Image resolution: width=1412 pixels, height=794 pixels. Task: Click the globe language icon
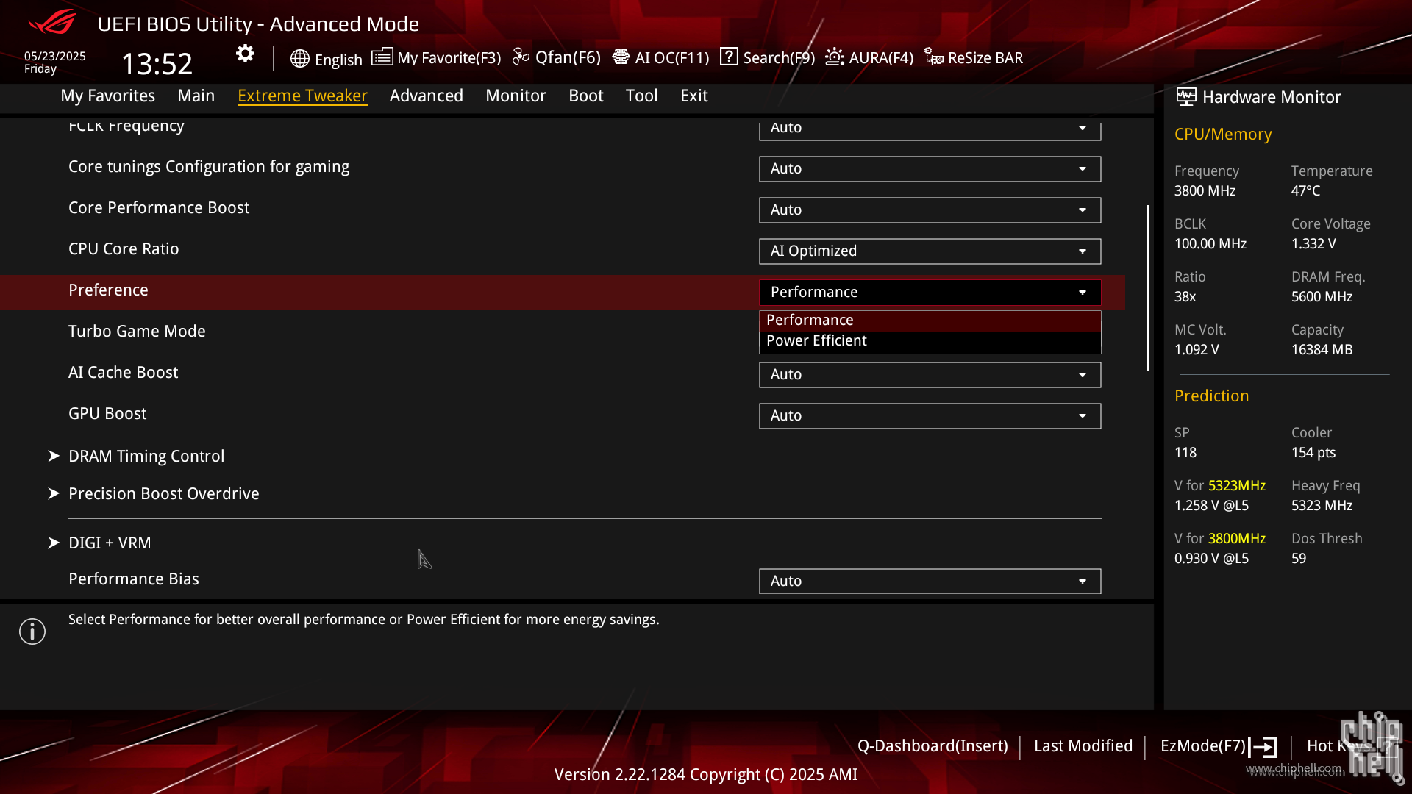click(299, 59)
